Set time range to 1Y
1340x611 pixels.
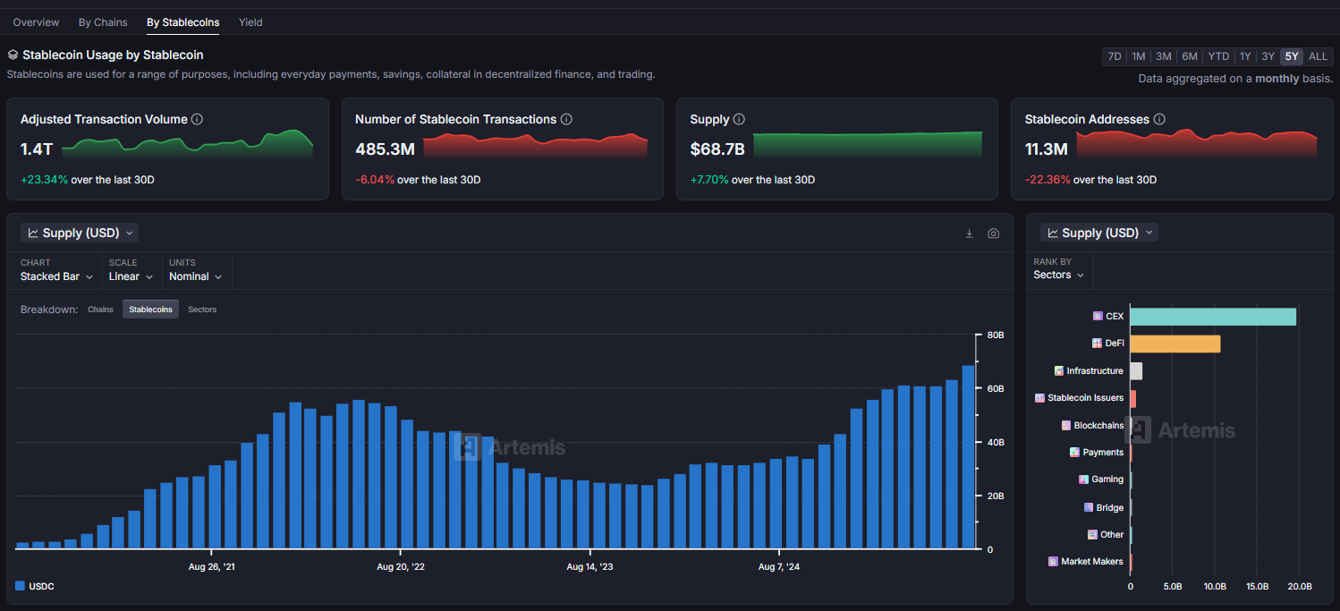[x=1244, y=56]
